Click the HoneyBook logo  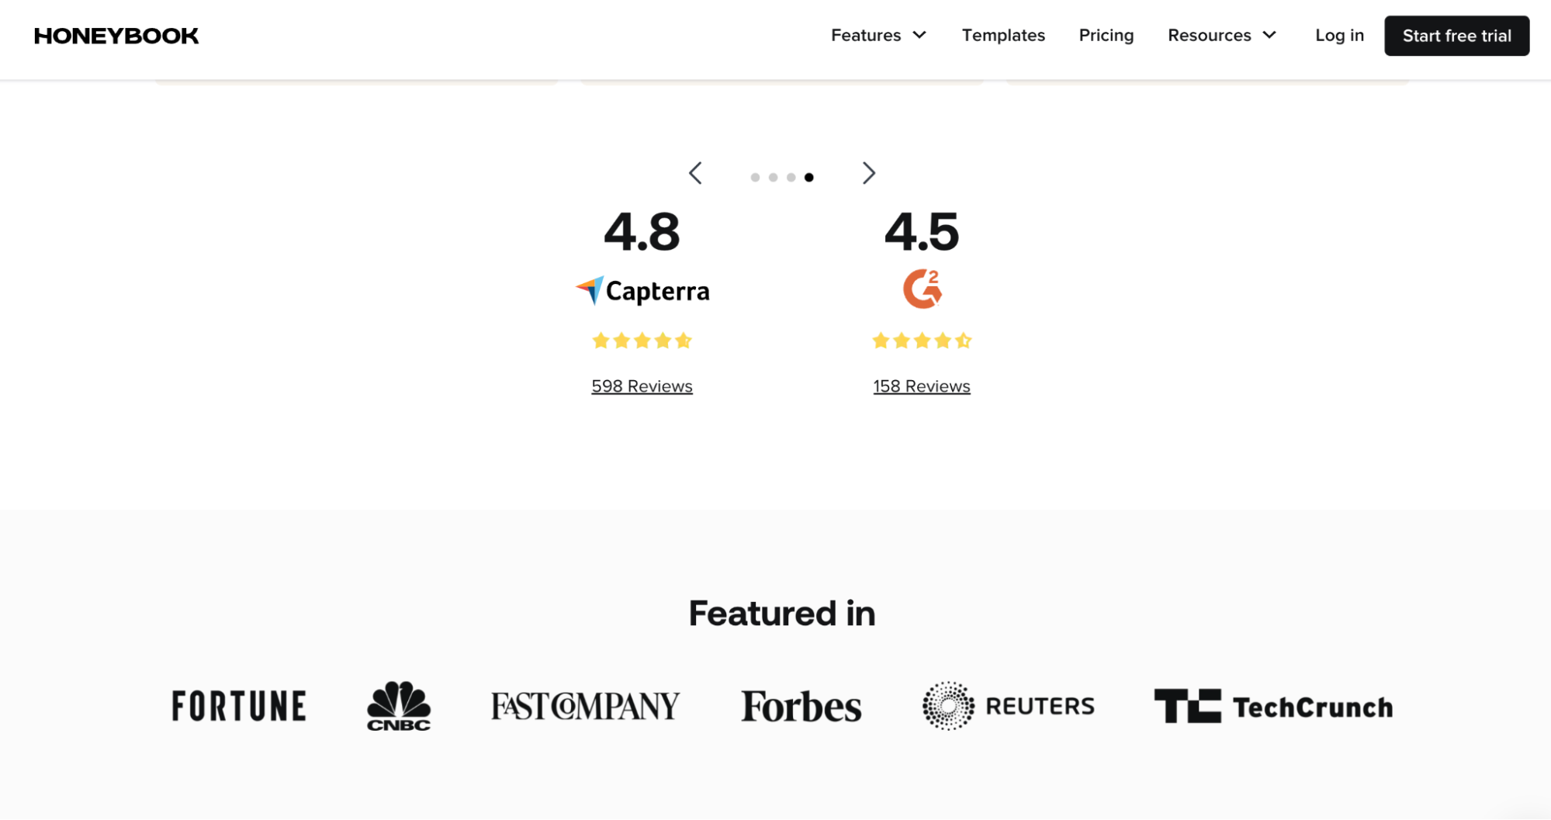[116, 36]
